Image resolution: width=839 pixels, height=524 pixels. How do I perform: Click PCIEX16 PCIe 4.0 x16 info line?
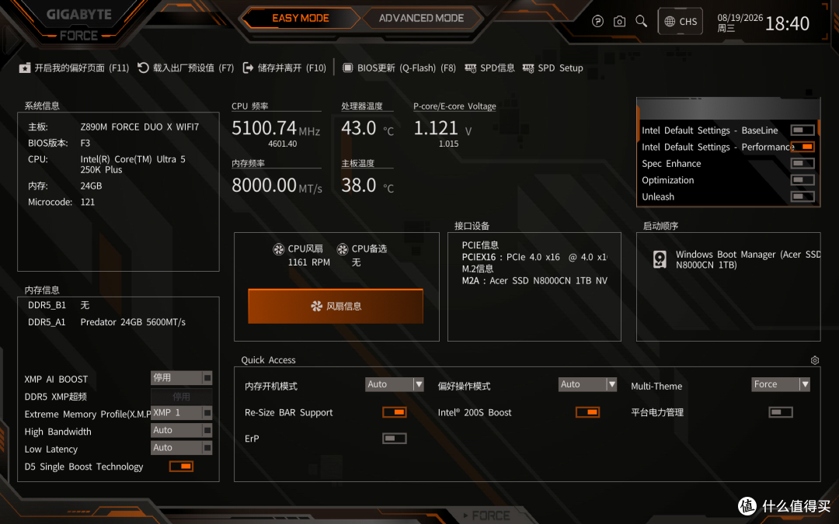534,257
